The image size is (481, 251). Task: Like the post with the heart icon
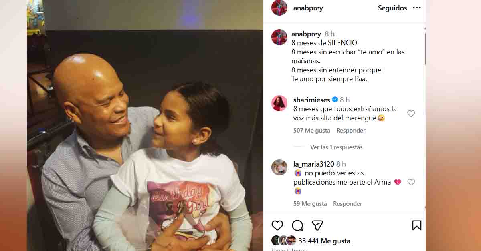tap(277, 225)
